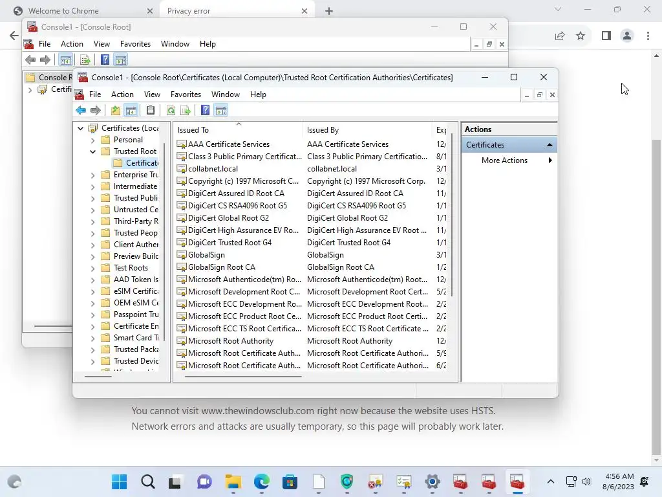Open Chrome side panel icon
The height and width of the screenshot is (497, 662).
[606, 36]
